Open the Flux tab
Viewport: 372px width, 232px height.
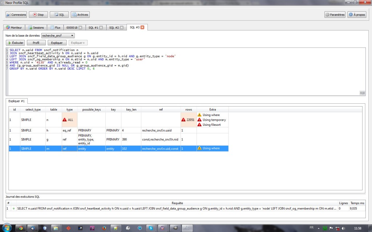55,28
